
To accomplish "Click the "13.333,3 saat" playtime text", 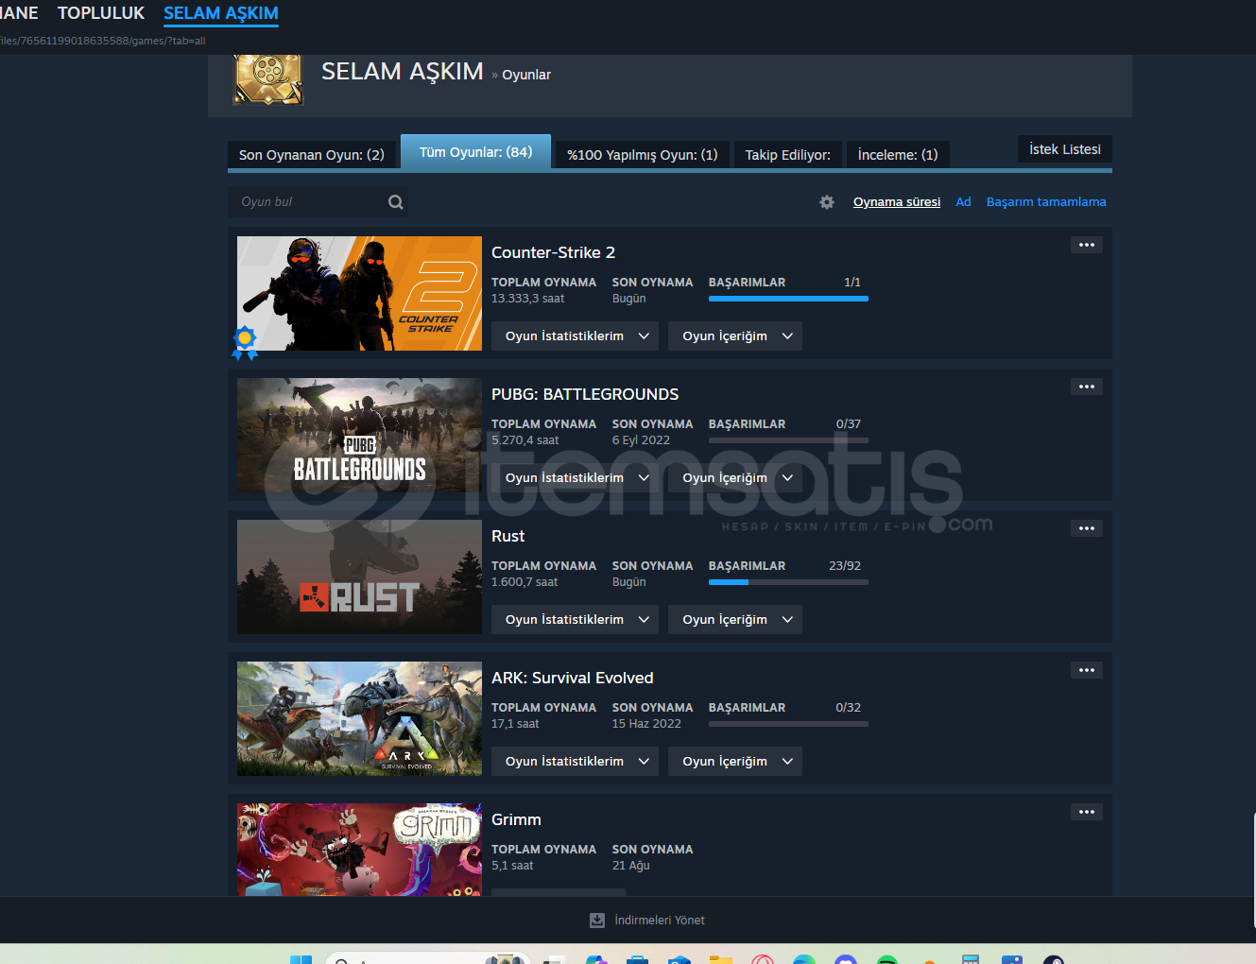I will point(527,299).
